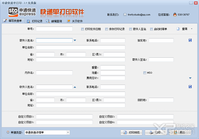Viewport: 199px width, 139px height.
Task: Click the magnifier icon for 邮编查询
Action: (x=48, y=21)
